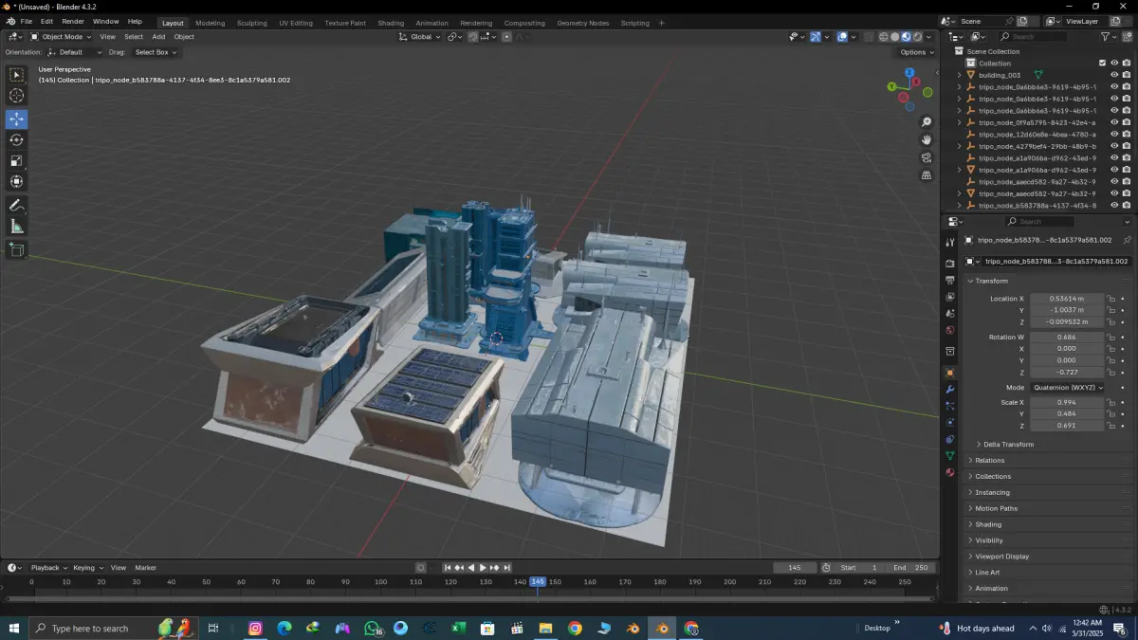
Task: Toggle visibility eye for building_003
Action: [x=1114, y=75]
